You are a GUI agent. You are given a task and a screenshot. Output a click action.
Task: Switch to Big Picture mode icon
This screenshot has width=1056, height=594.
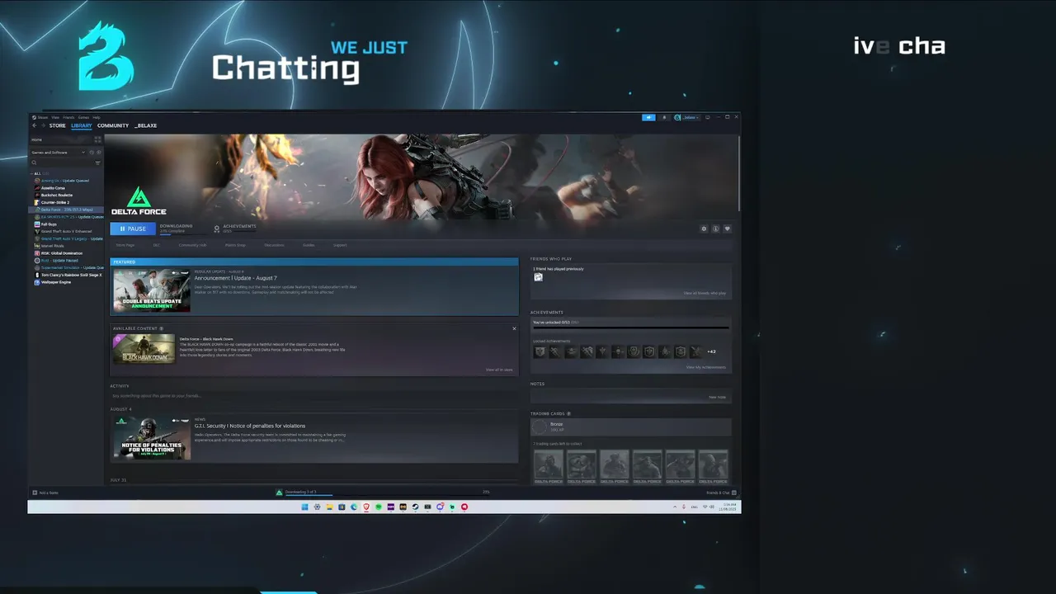(x=707, y=117)
